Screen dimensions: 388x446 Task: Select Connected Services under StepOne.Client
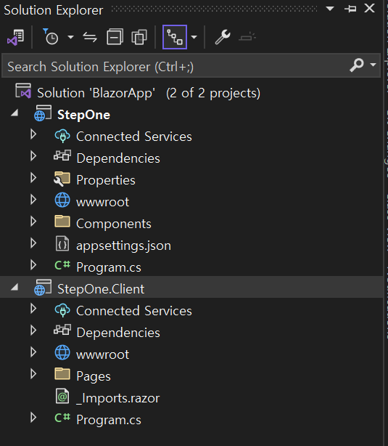133,311
